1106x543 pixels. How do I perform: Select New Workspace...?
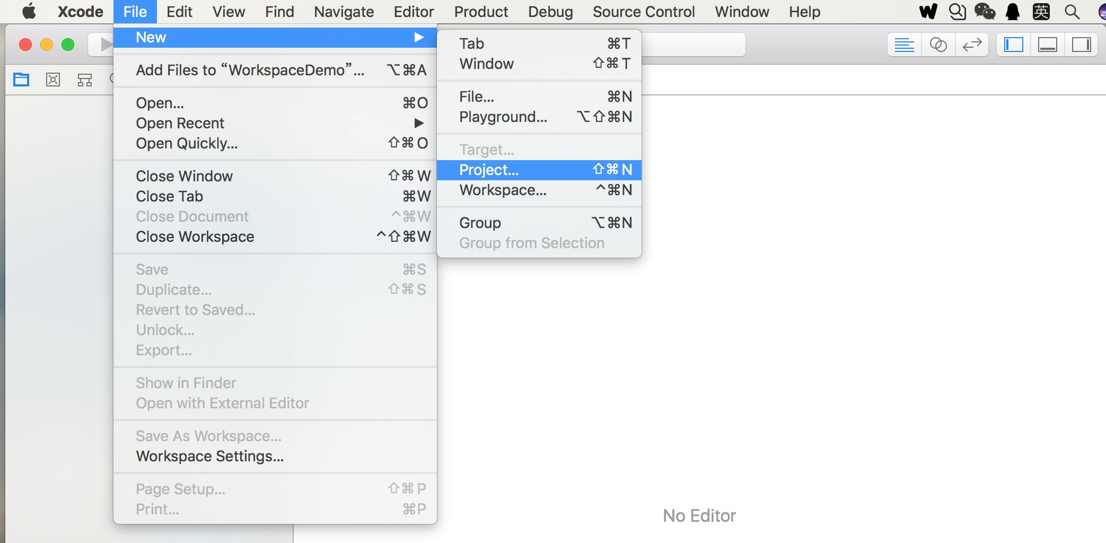pos(539,190)
